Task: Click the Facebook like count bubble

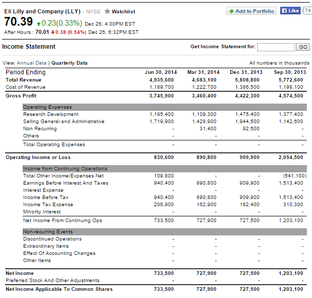Action: (308, 11)
